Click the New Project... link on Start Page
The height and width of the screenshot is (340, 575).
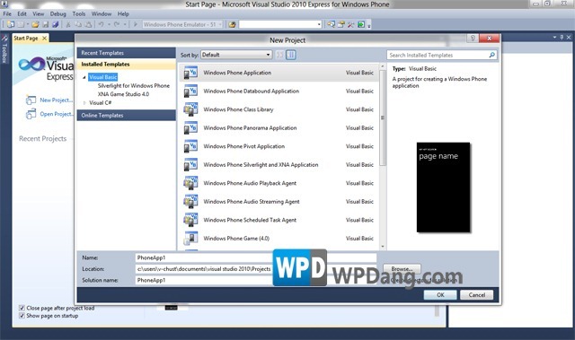point(56,100)
